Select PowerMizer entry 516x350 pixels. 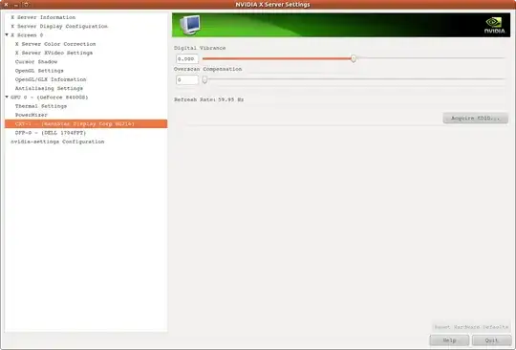point(32,115)
